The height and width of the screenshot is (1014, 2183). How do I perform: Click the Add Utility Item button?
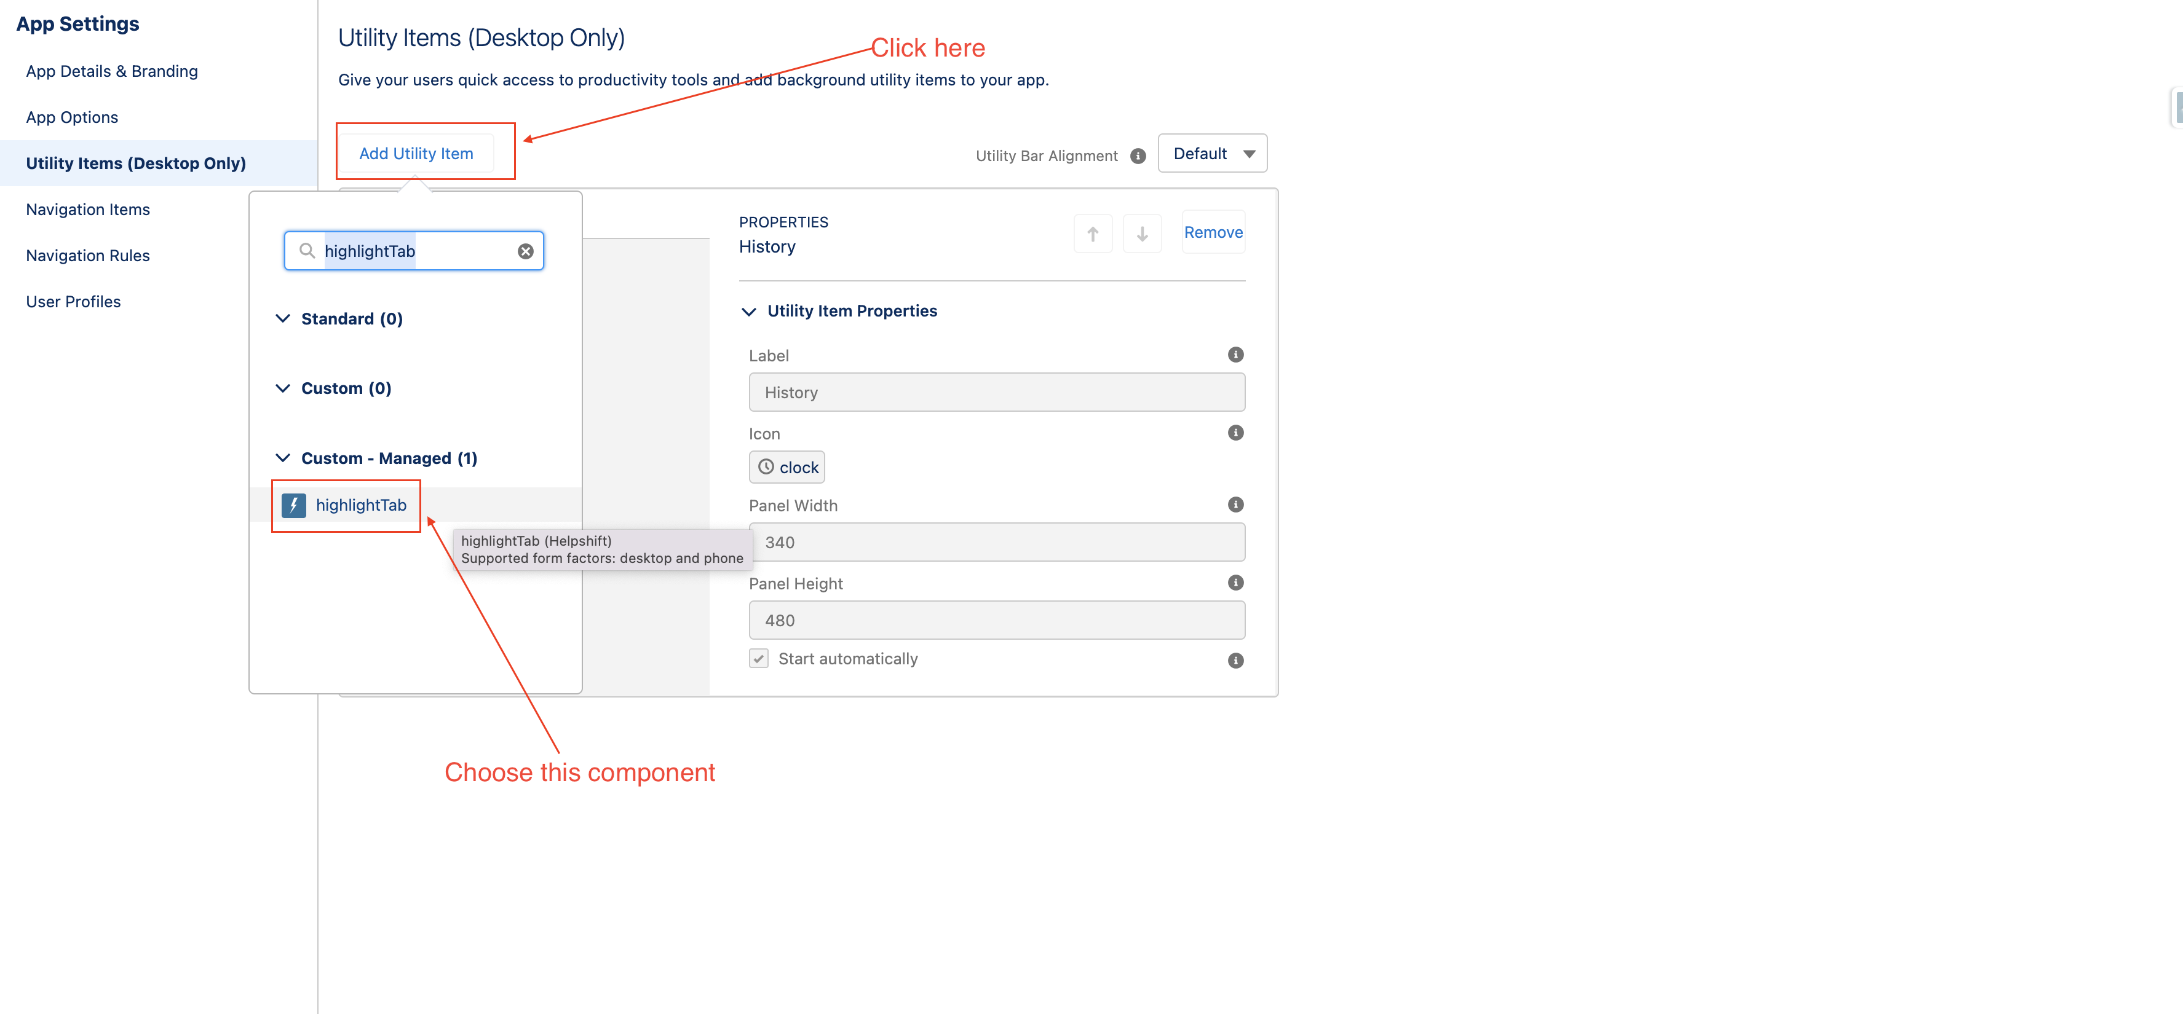416,153
